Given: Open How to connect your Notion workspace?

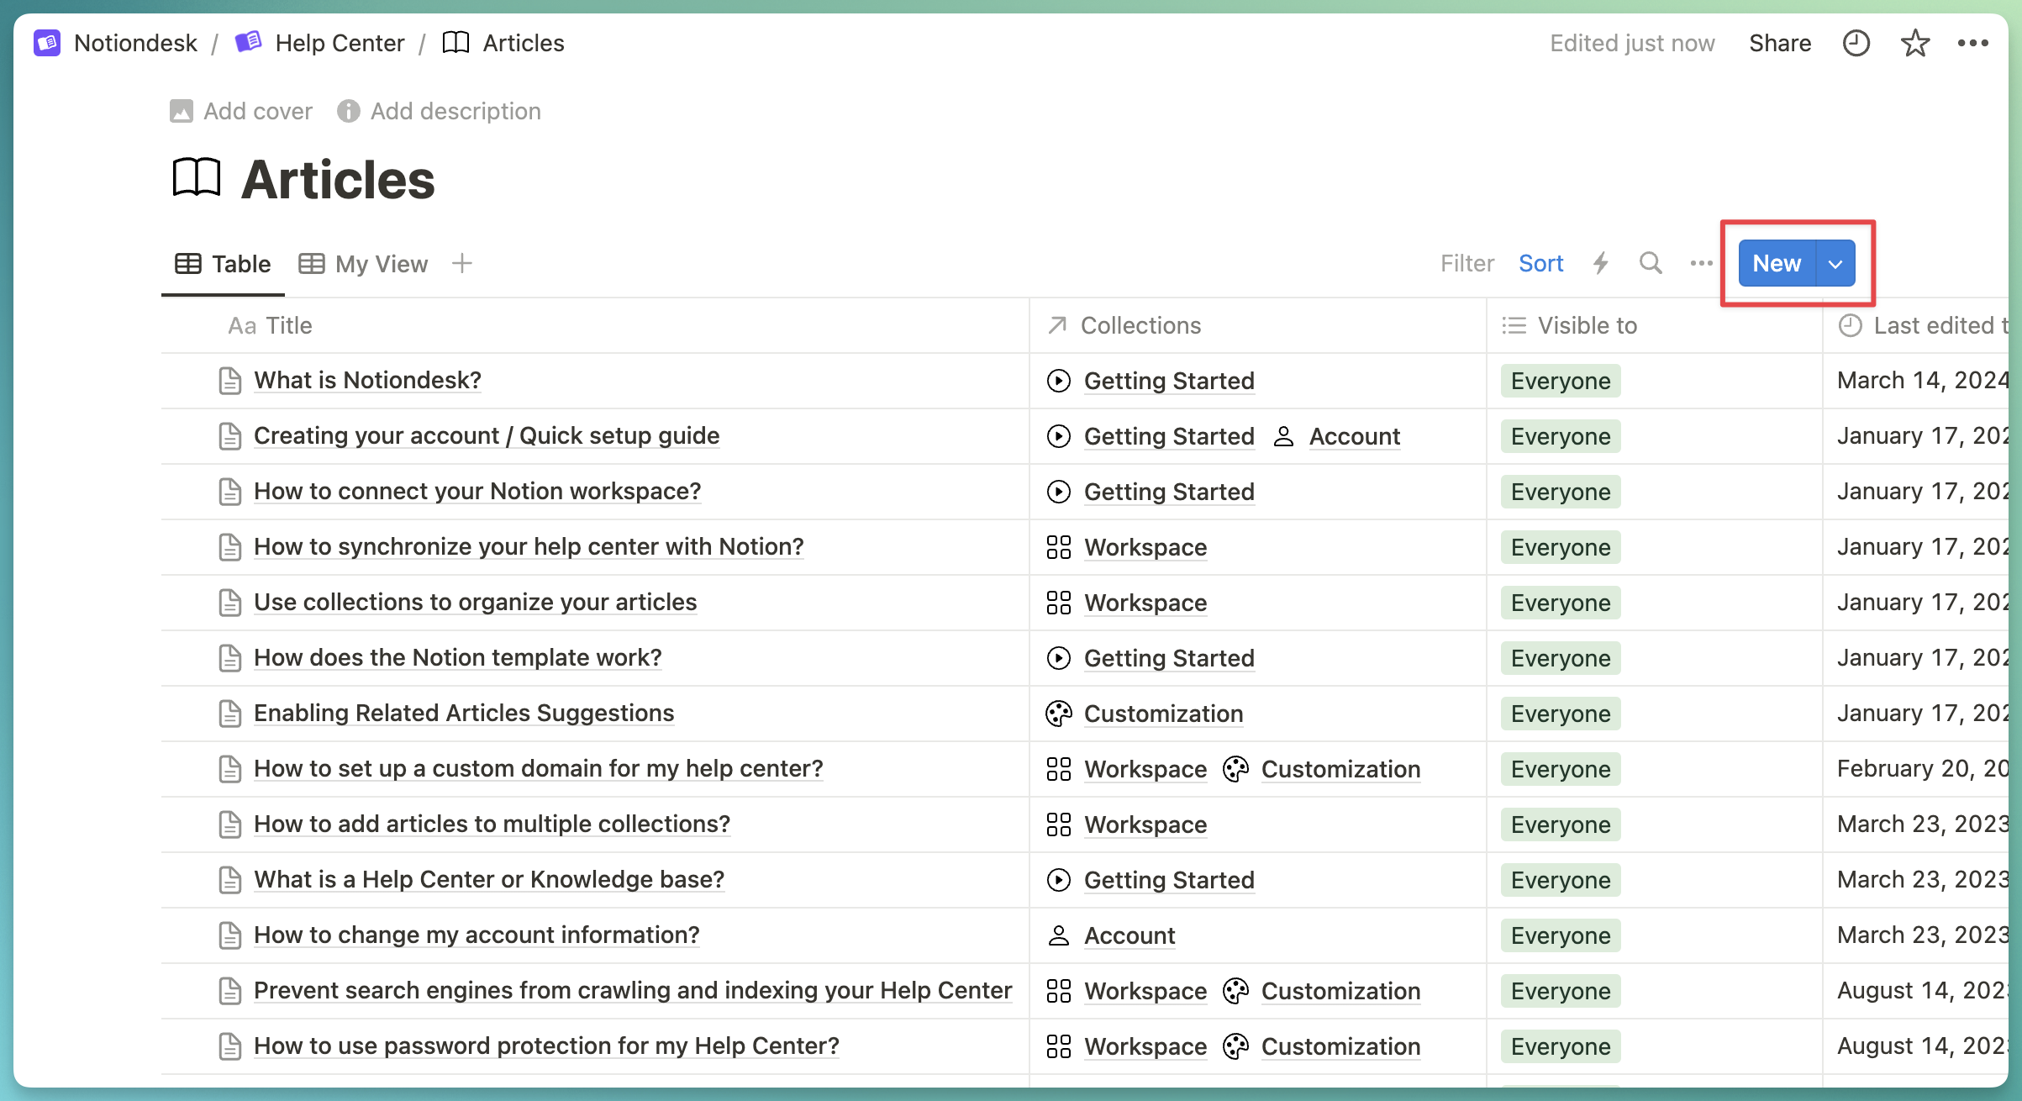Looking at the screenshot, I should (x=477, y=492).
